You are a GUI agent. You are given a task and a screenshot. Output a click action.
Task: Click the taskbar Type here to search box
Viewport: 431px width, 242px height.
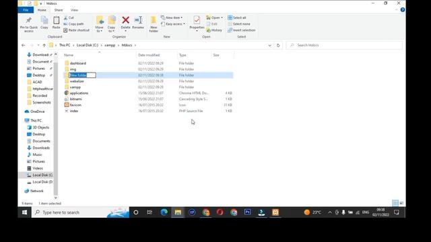[x=80, y=212]
